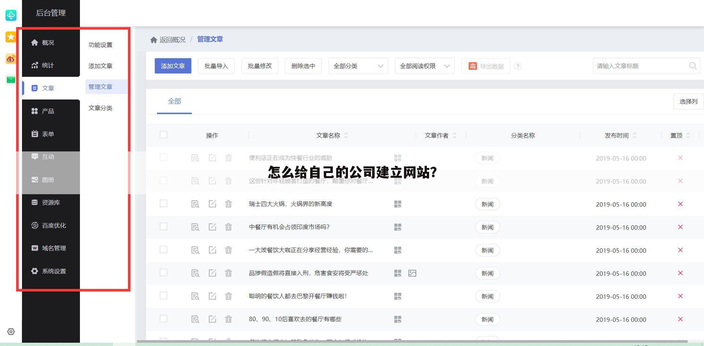Delete article 中餐厅有机会占领印度市场吗

(228, 227)
